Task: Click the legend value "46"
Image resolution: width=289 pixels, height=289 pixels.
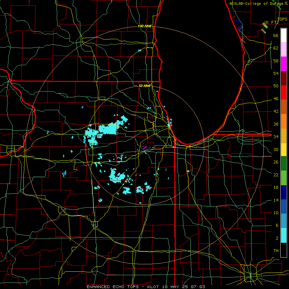Action: 276,99
